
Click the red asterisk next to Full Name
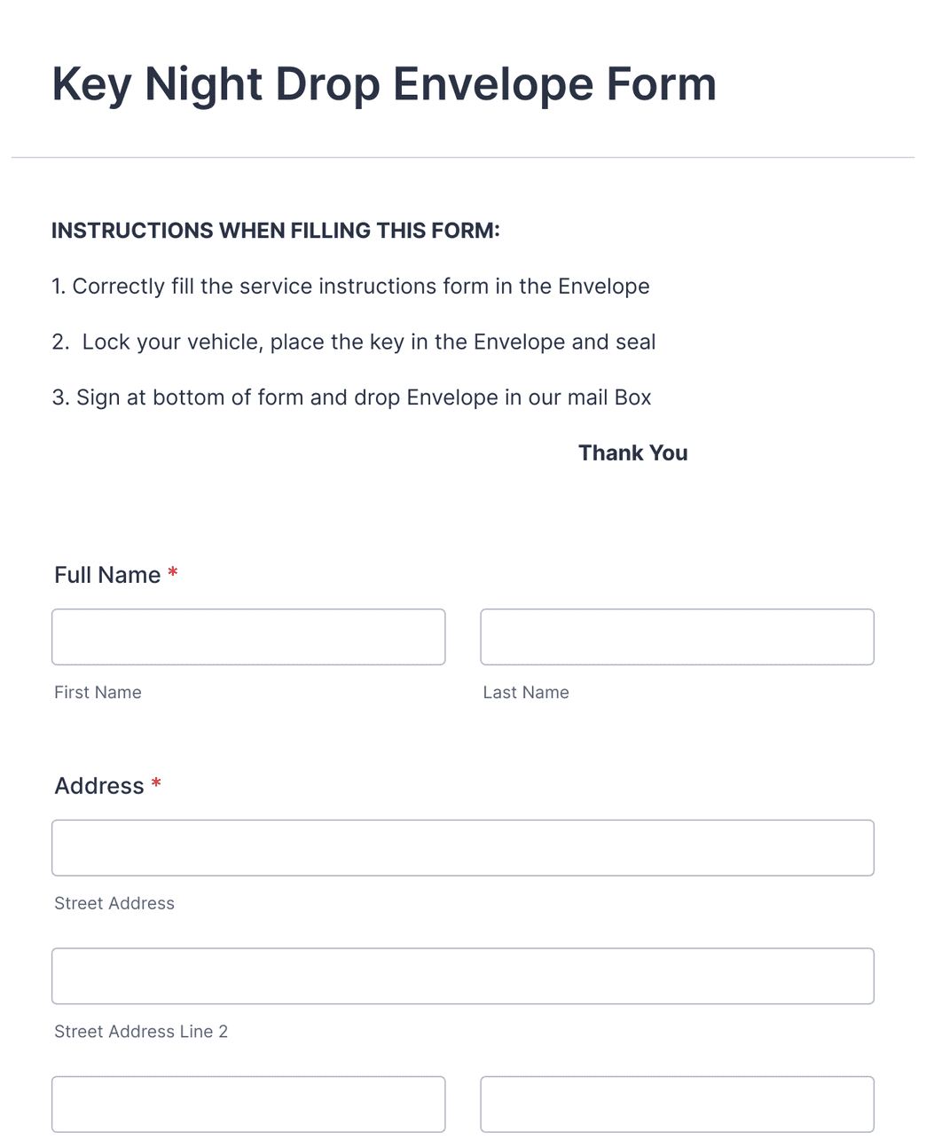coord(172,574)
